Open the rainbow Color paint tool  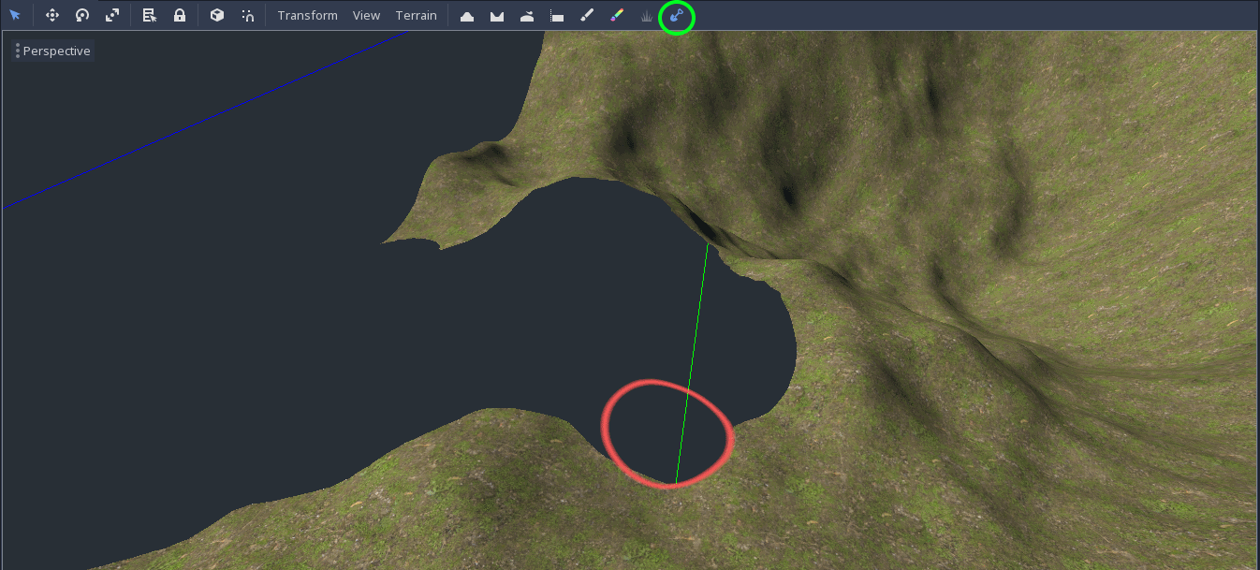point(617,15)
